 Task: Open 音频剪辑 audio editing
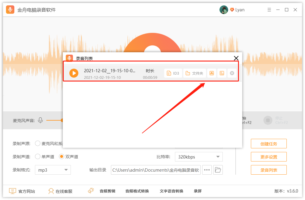point(107,191)
